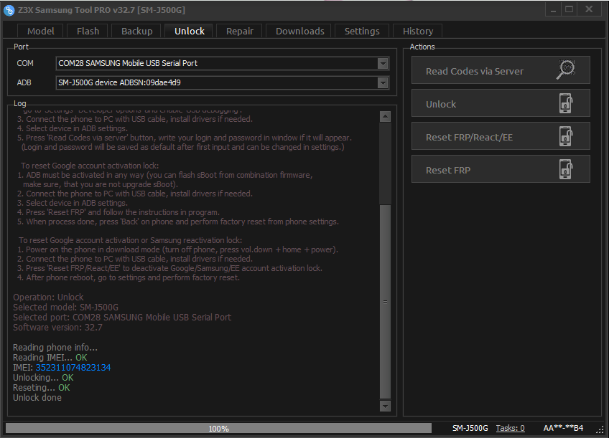Switch to the Flash tab
Screen dimensions: 609x438
tap(88, 31)
